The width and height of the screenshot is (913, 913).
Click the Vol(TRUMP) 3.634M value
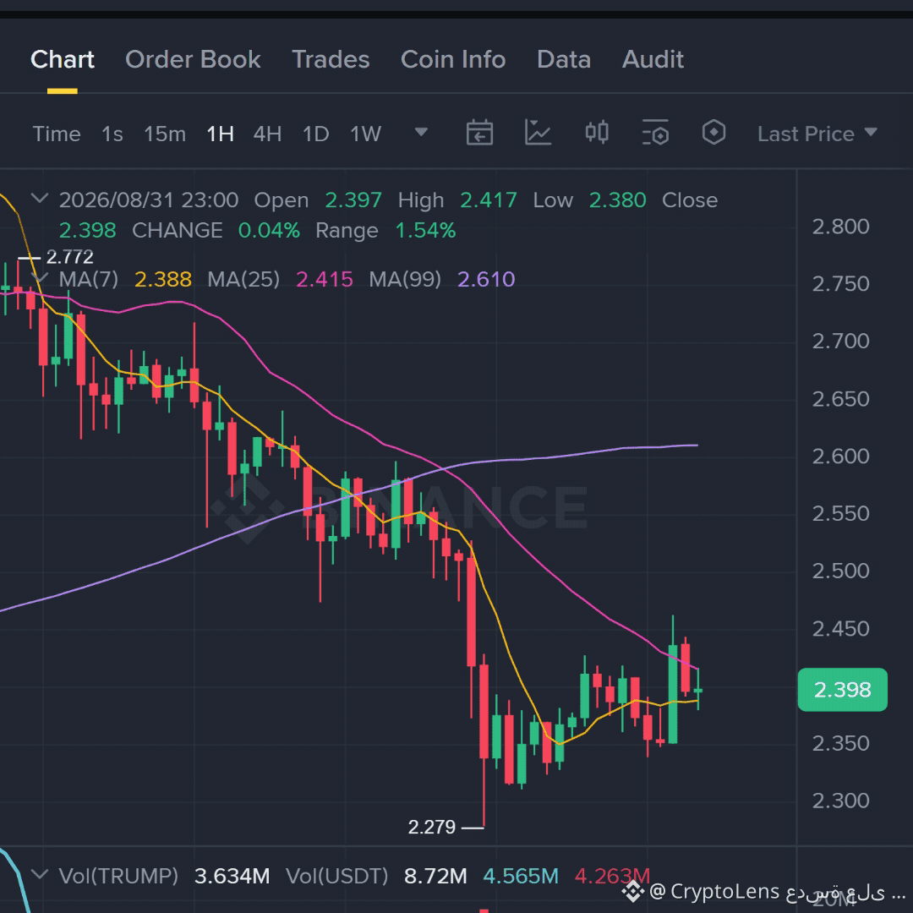(x=232, y=876)
